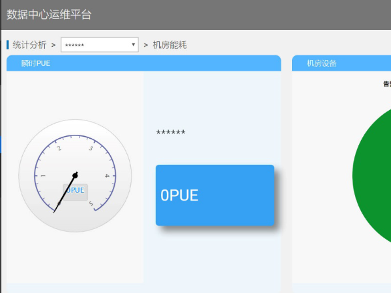Image resolution: width=391 pixels, height=293 pixels.
Task: Click the 机房设备 panel header
Action: (x=341, y=63)
